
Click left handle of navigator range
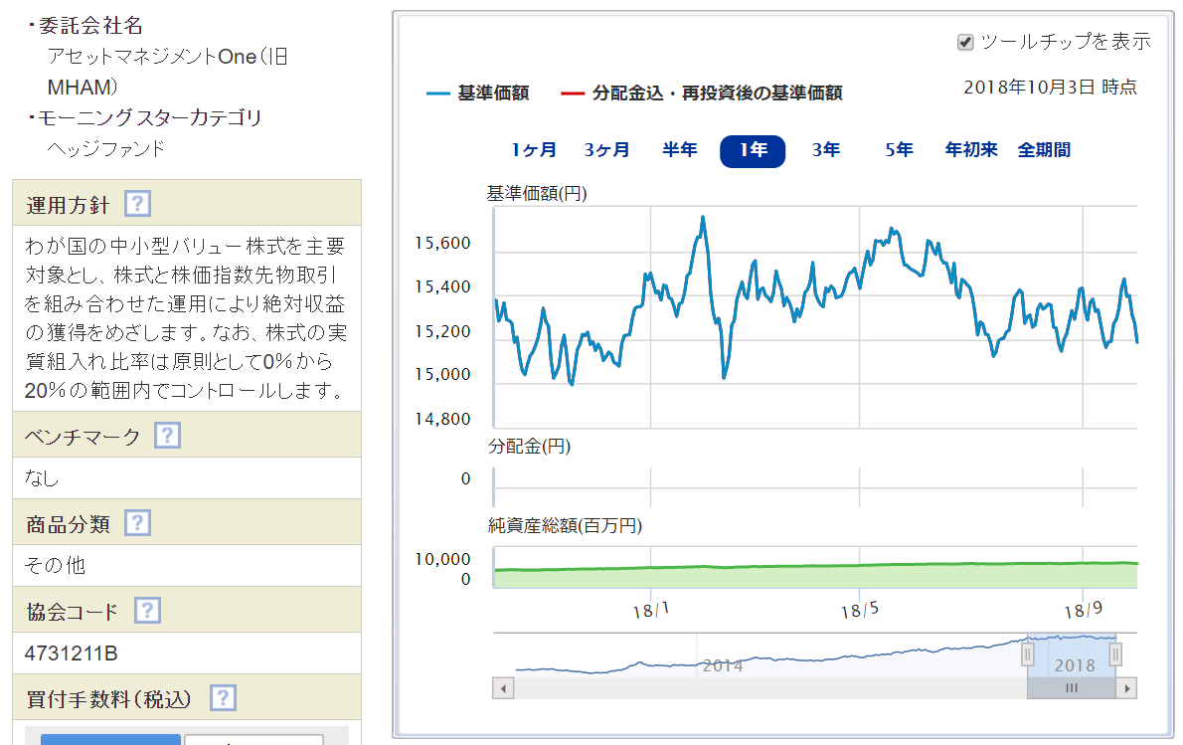(x=1029, y=653)
